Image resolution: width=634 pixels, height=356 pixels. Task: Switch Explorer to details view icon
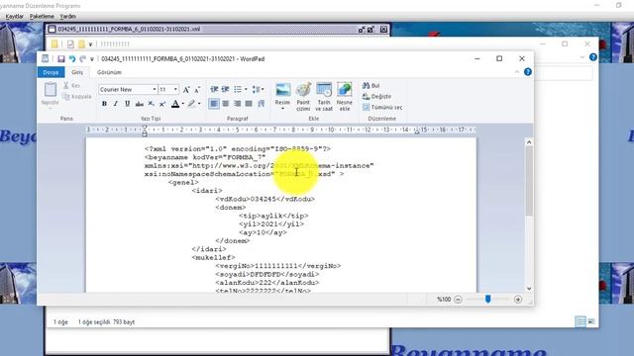click(581, 321)
